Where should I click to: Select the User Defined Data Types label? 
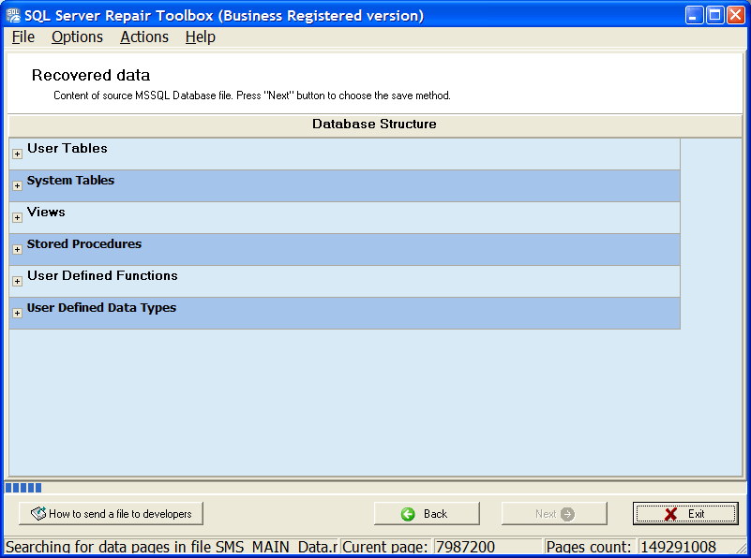pyautogui.click(x=101, y=308)
